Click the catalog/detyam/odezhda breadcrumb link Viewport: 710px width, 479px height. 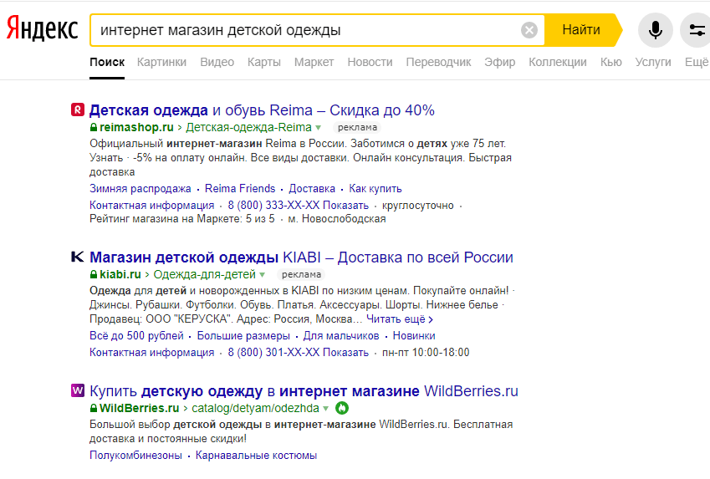point(255,408)
